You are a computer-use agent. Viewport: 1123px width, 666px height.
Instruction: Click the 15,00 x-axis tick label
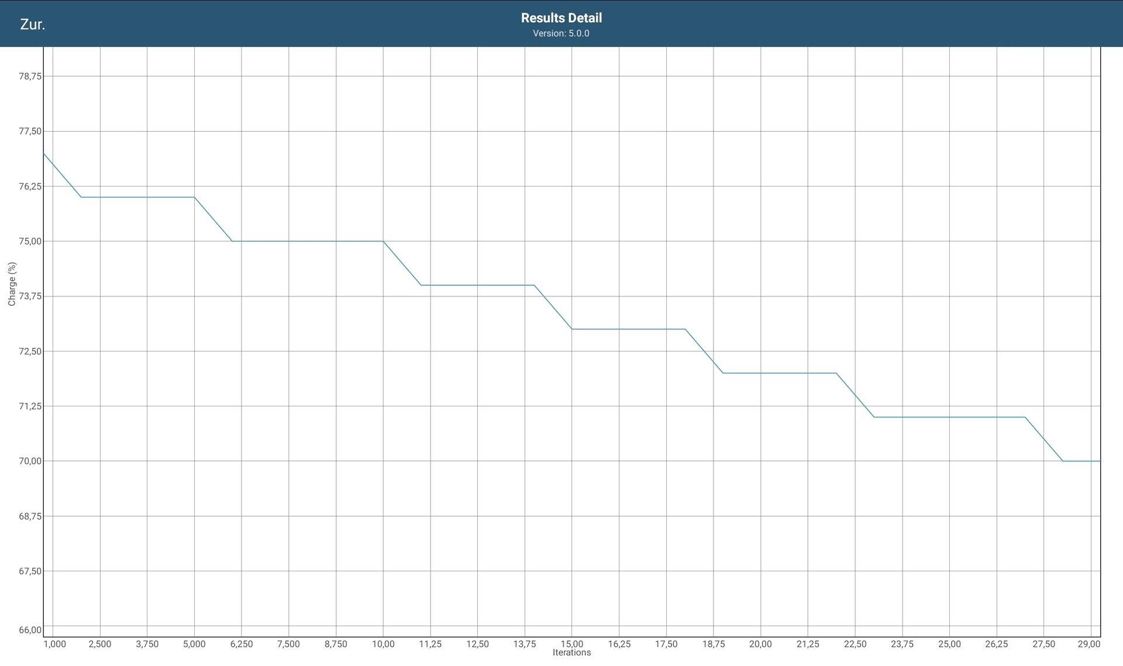(x=571, y=643)
